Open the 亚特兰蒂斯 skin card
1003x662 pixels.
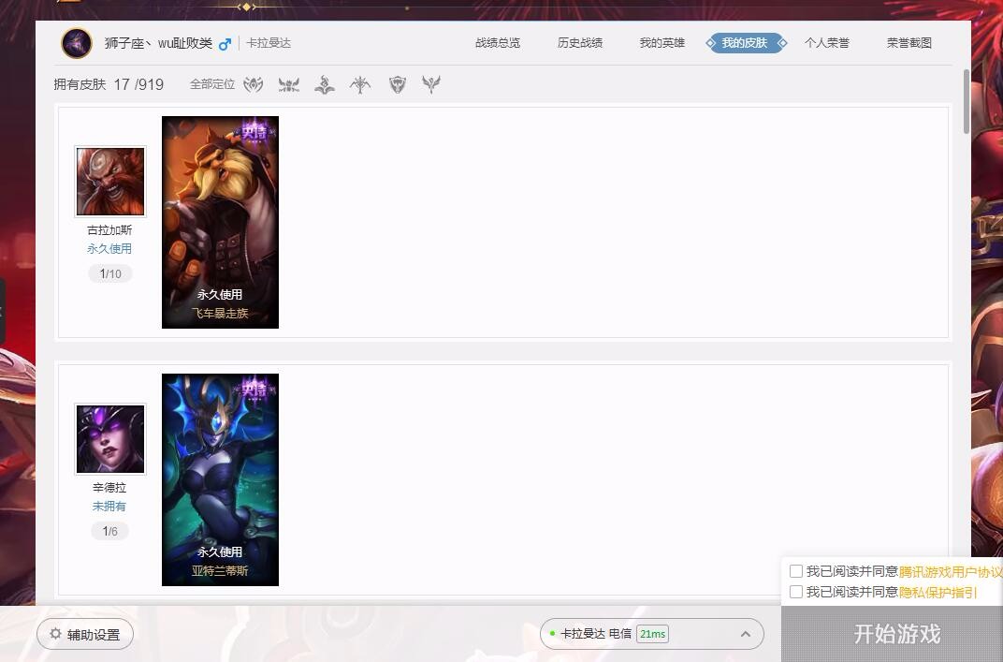pyautogui.click(x=220, y=479)
